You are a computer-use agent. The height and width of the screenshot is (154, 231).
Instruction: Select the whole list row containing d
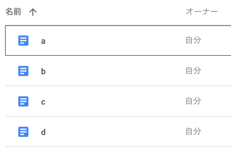[118, 132]
